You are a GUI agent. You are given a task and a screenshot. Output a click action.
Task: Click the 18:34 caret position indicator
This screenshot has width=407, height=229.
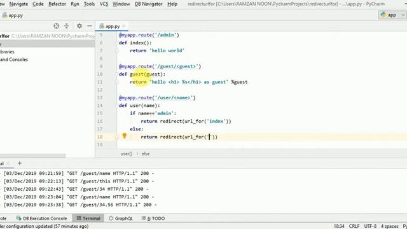click(339, 226)
